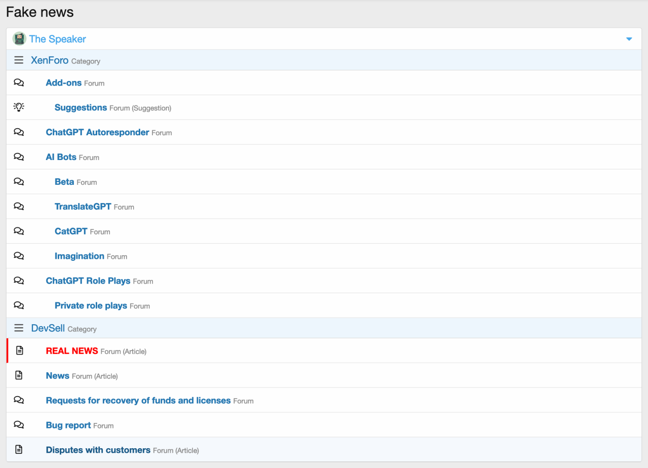The height and width of the screenshot is (468, 648).
Task: Click the XenForo category hamburger icon
Action: (19, 60)
